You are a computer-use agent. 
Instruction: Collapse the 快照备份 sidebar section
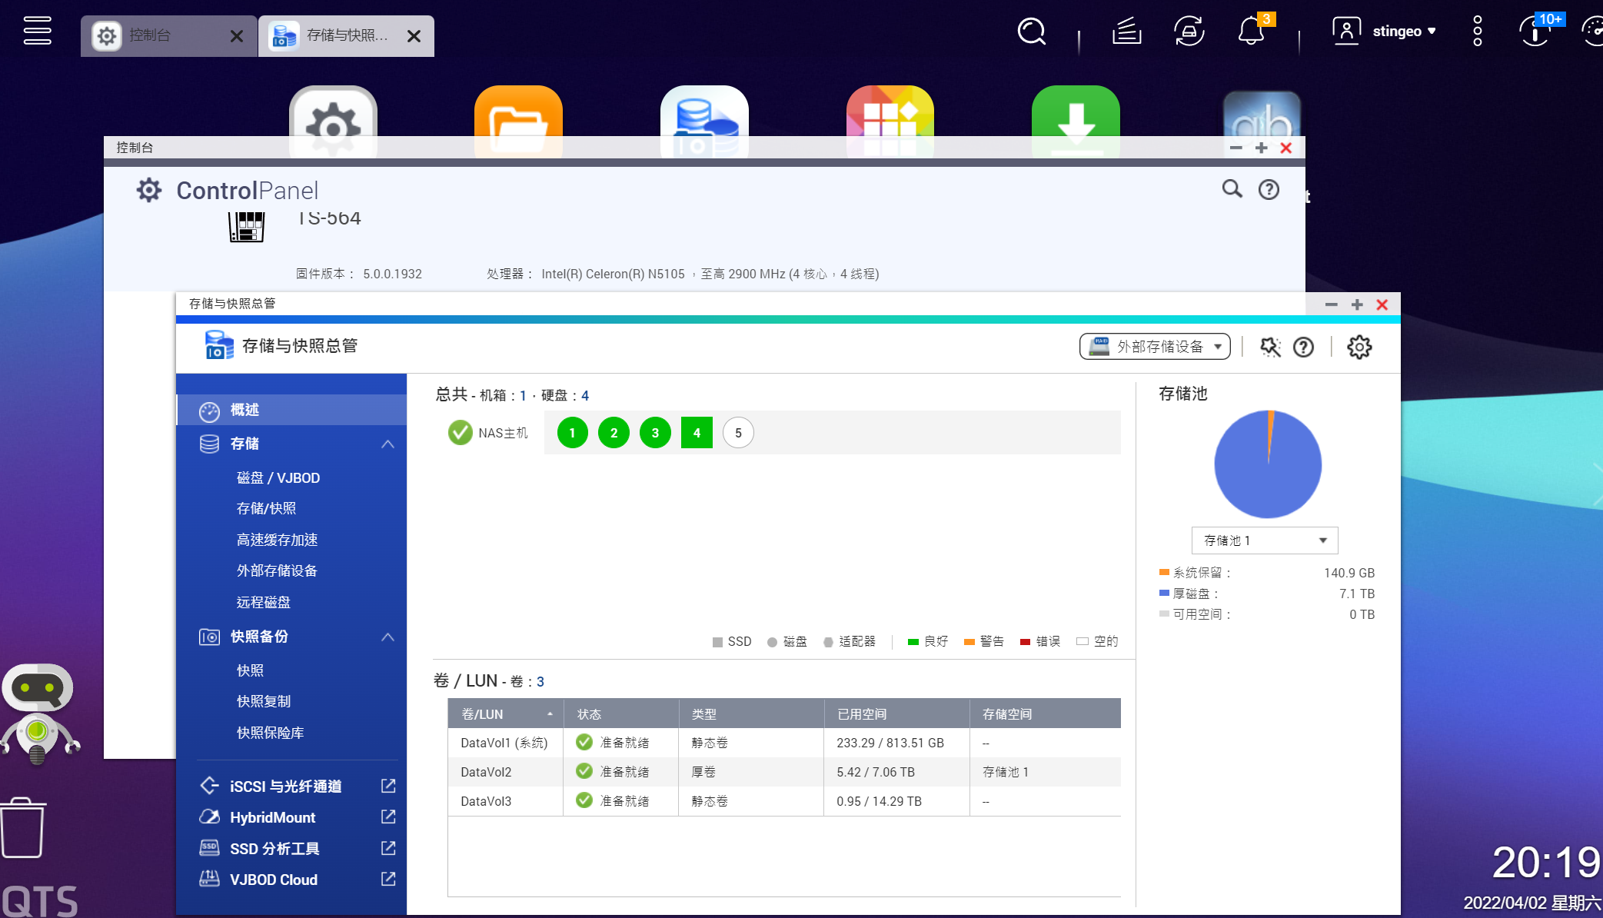point(387,637)
